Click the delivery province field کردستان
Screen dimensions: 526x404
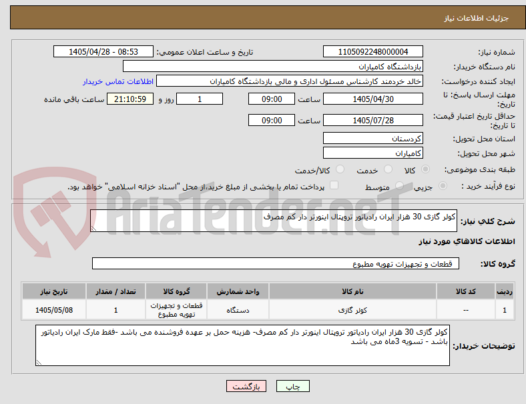[x=372, y=138]
